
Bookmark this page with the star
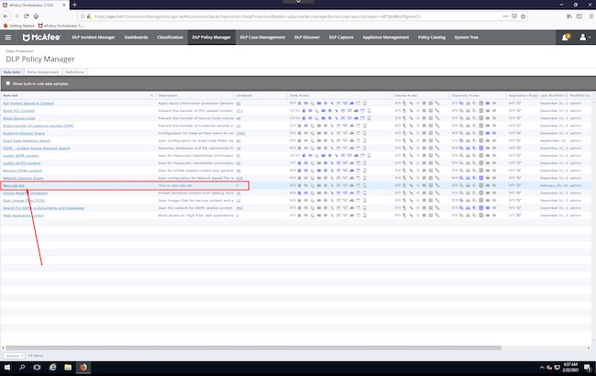[x=523, y=17]
